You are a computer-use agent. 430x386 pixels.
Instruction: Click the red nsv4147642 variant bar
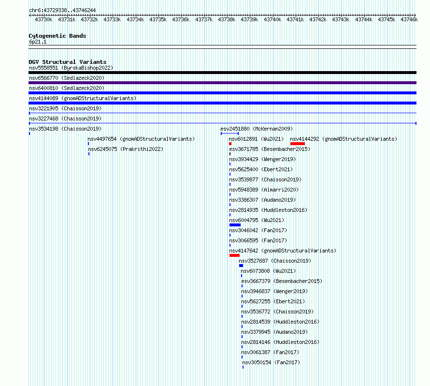[x=234, y=255]
